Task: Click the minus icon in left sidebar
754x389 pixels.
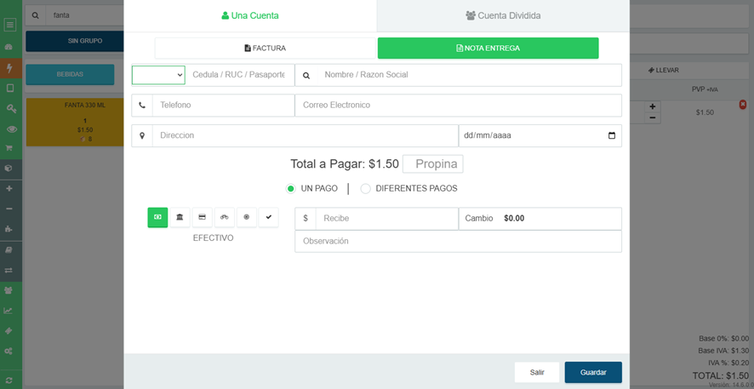Action: click(x=9, y=209)
